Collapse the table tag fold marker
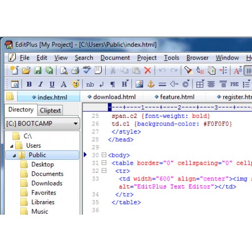Screen dimensions: 252x252 (x=104, y=163)
